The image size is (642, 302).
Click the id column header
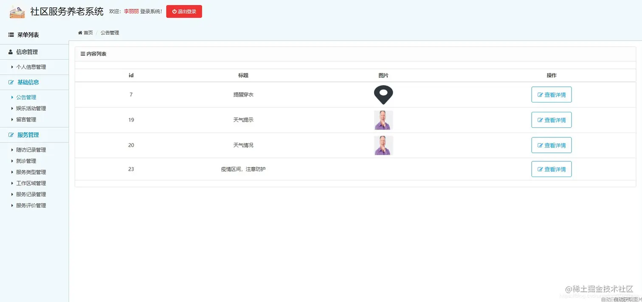[x=131, y=75]
